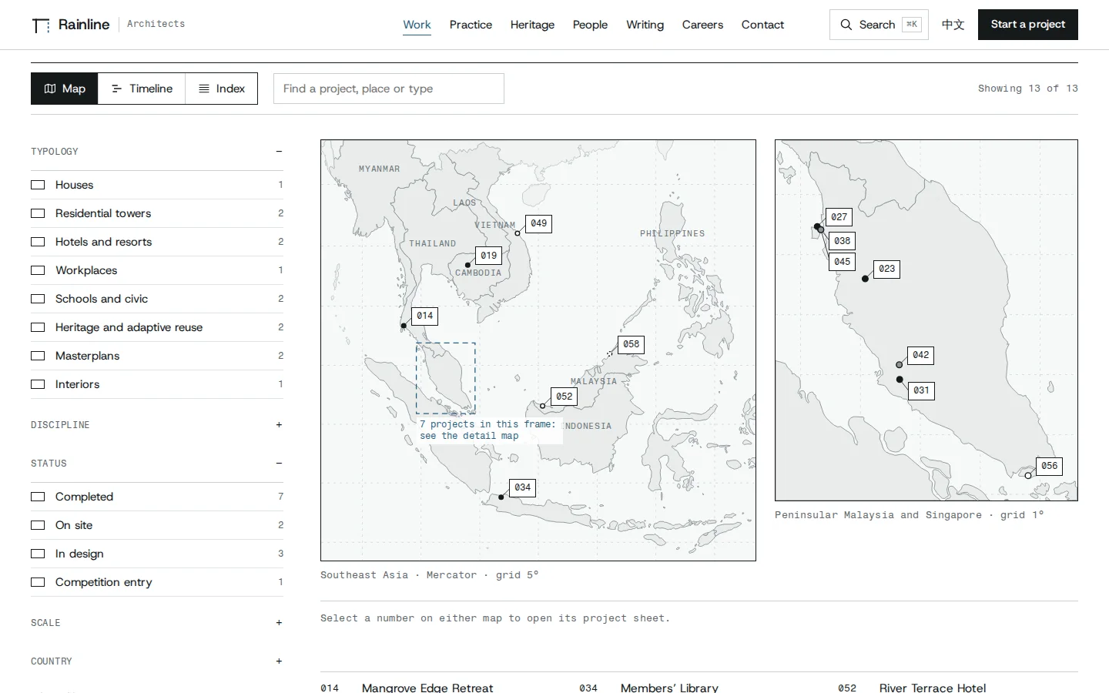Enable the On site status filter
Viewport: 1109px width, 693px height.
coord(38,525)
